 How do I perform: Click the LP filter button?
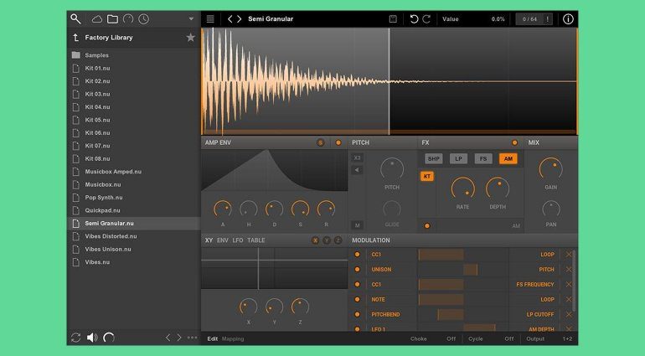tap(457, 158)
